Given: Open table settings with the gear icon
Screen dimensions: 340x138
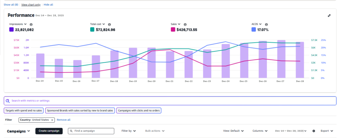Looking at the screenshot, I should point(314,131).
